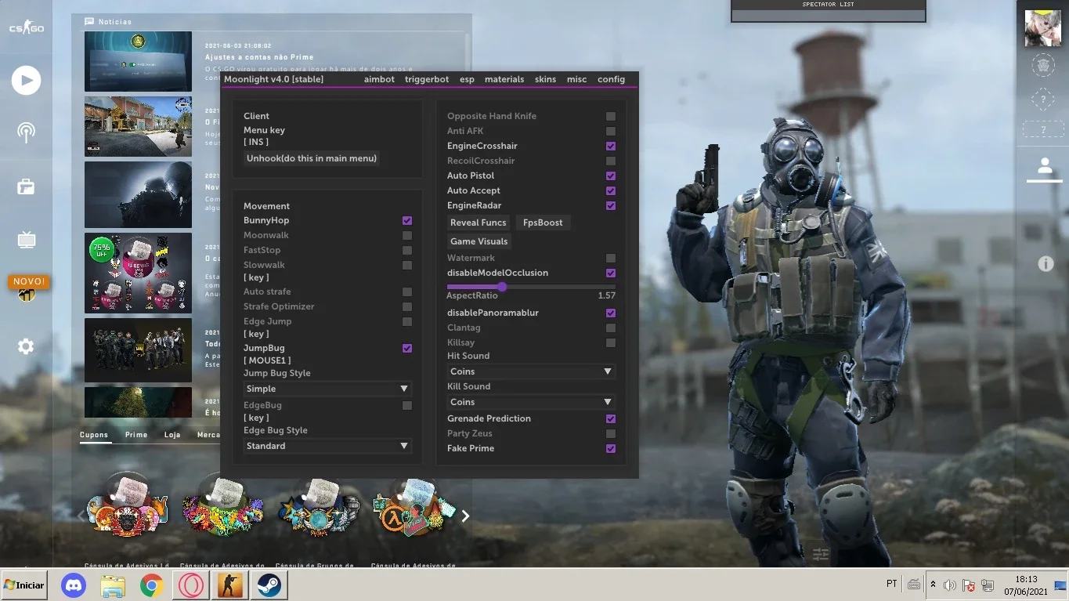Click the Menu key [ INS ] binding
1069x601 pixels.
click(x=256, y=143)
